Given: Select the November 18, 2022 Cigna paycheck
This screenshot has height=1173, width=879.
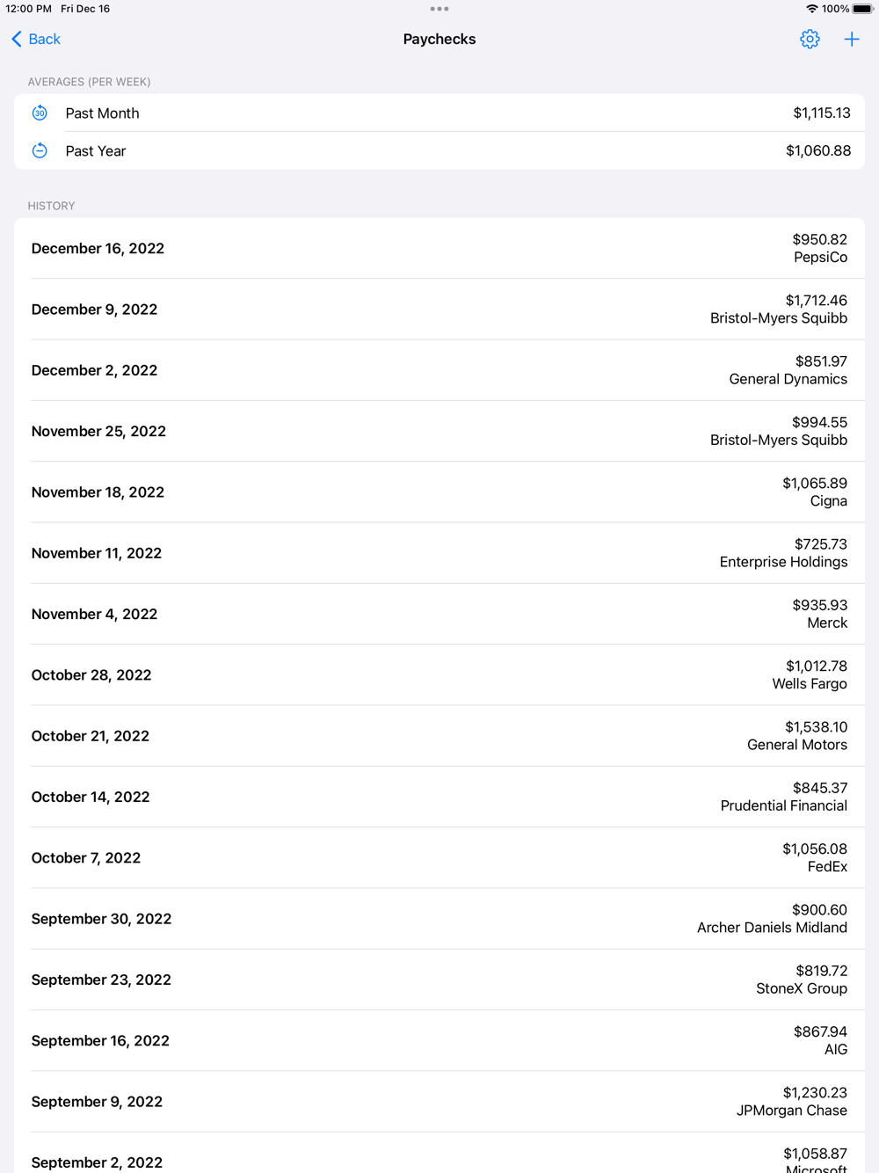Looking at the screenshot, I should (x=439, y=492).
